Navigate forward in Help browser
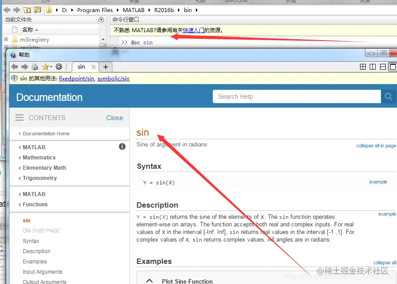 pos(25,67)
